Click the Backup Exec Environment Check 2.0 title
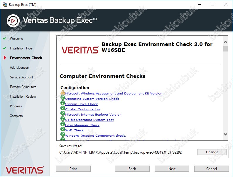This screenshot has width=233, height=177. pos(157,47)
